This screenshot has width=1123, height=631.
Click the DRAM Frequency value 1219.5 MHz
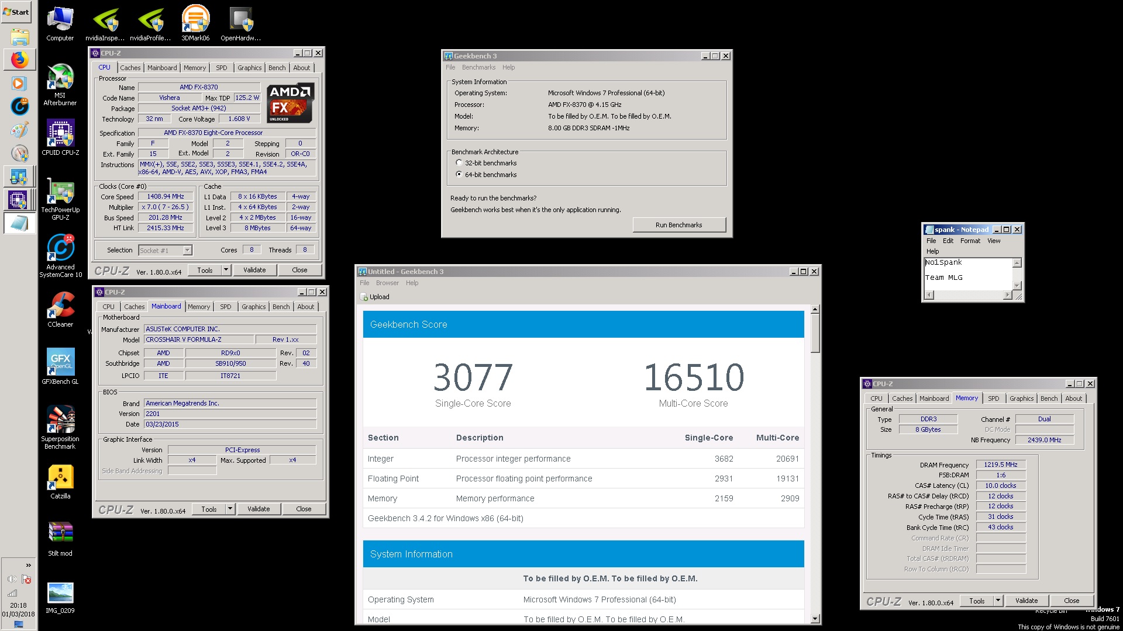point(1000,464)
